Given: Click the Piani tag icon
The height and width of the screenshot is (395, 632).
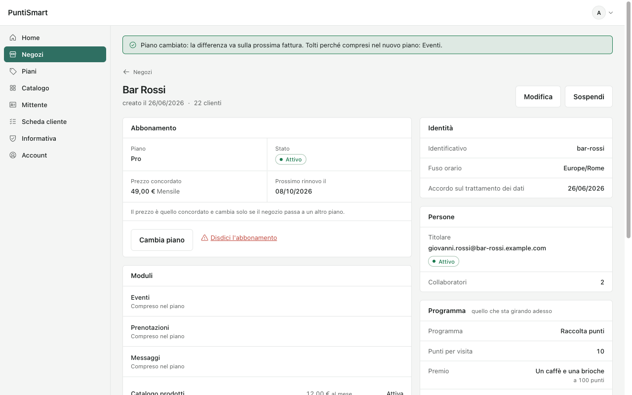Looking at the screenshot, I should tap(13, 71).
